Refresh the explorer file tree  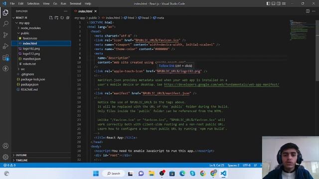click(x=62, y=18)
